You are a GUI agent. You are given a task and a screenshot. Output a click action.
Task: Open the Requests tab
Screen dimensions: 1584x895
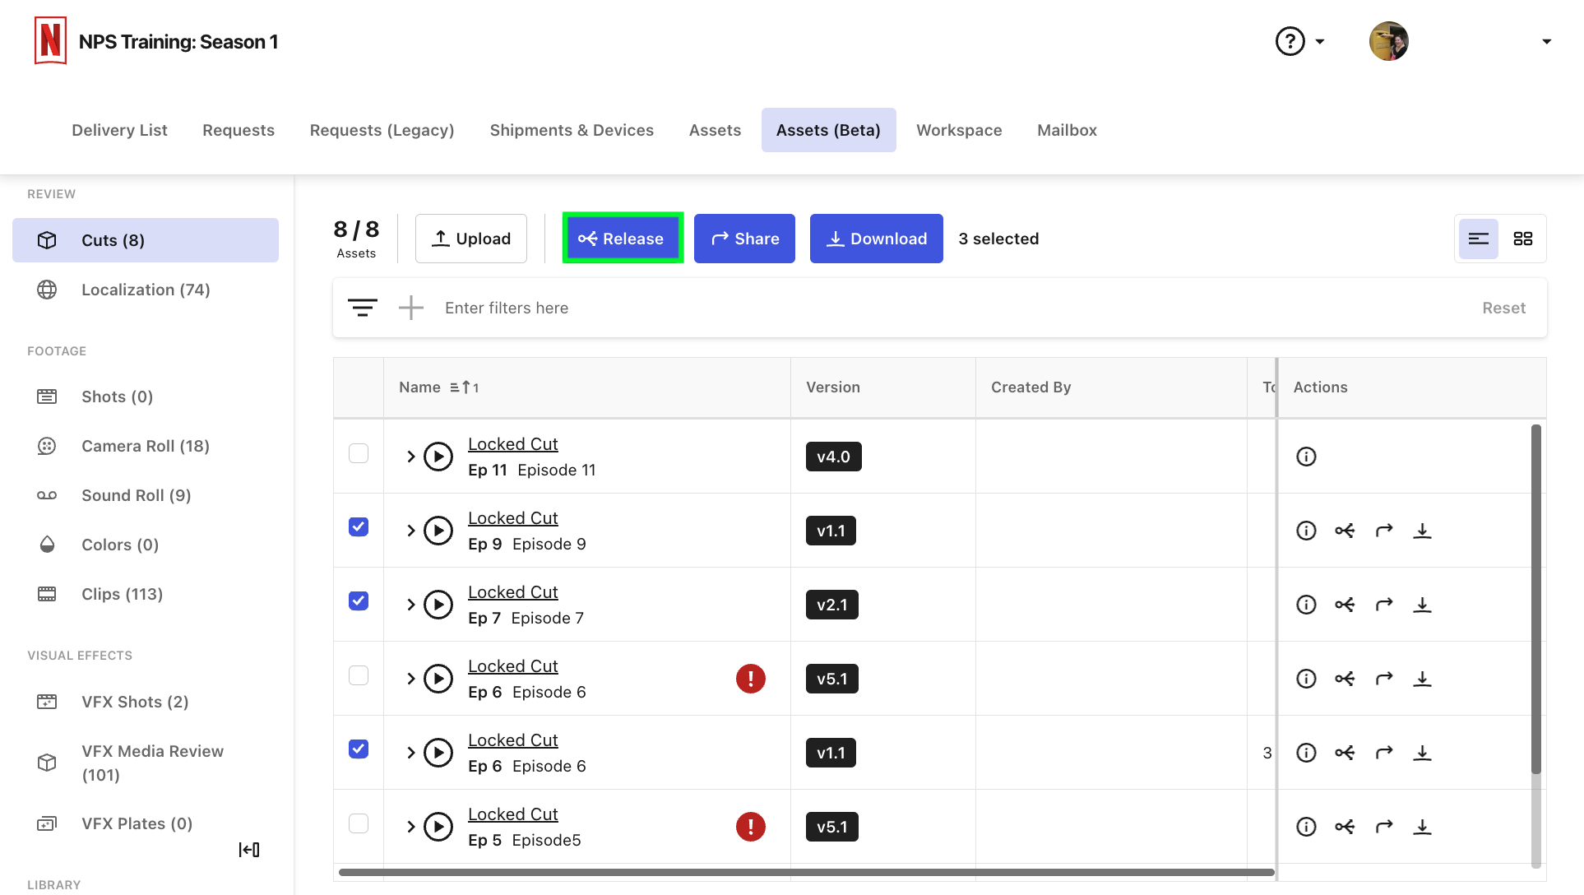coord(239,130)
